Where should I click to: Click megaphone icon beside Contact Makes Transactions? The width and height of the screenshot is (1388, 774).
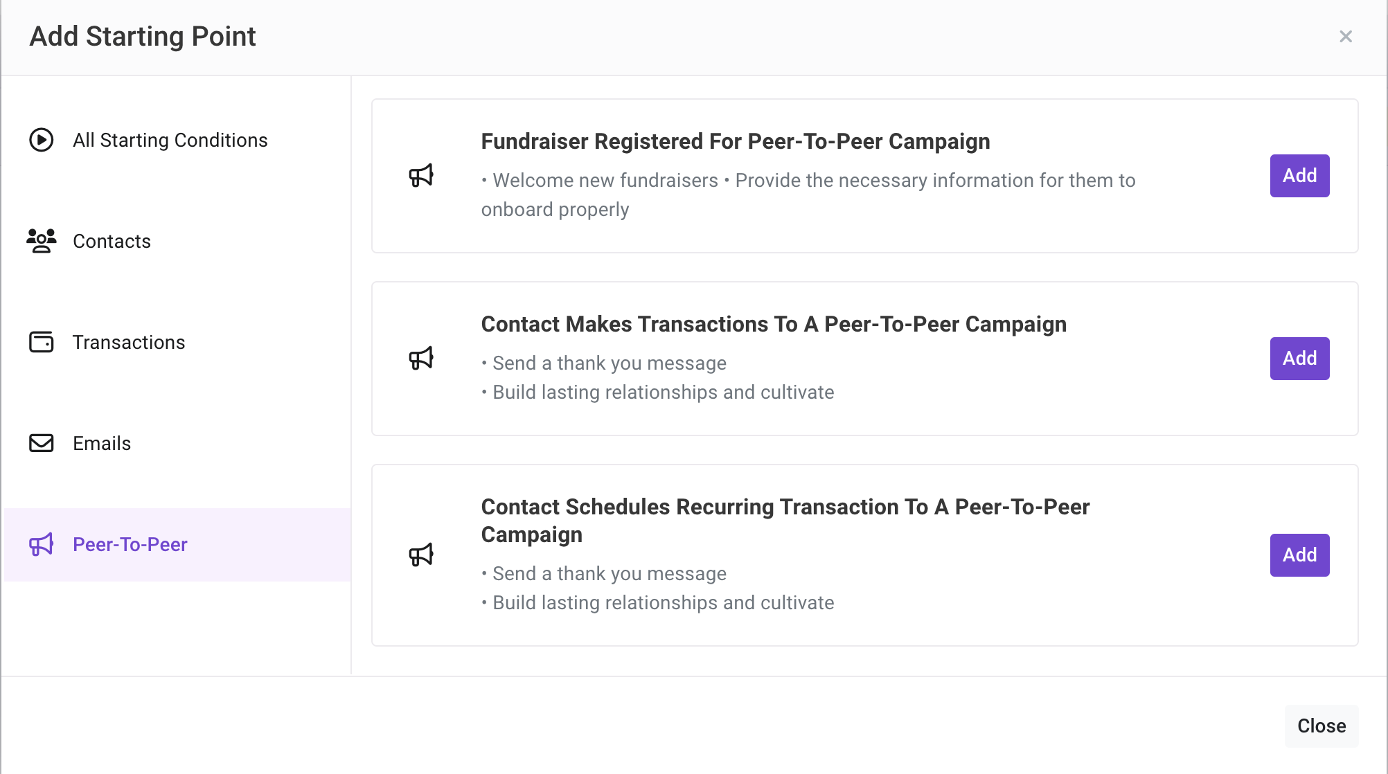tap(421, 359)
